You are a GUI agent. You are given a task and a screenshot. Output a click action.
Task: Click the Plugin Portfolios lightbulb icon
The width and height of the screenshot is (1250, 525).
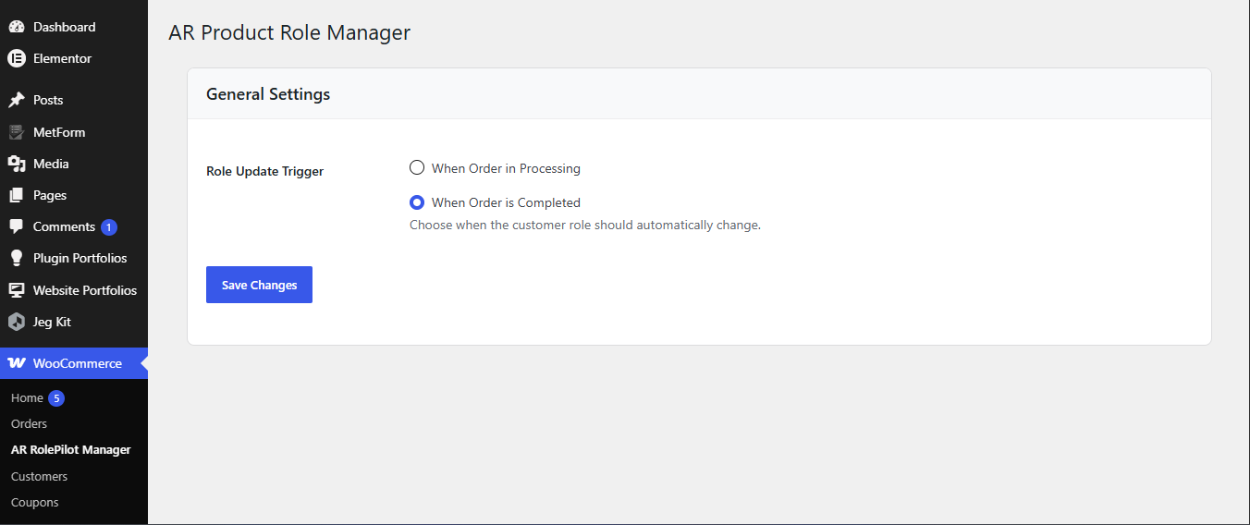[16, 258]
